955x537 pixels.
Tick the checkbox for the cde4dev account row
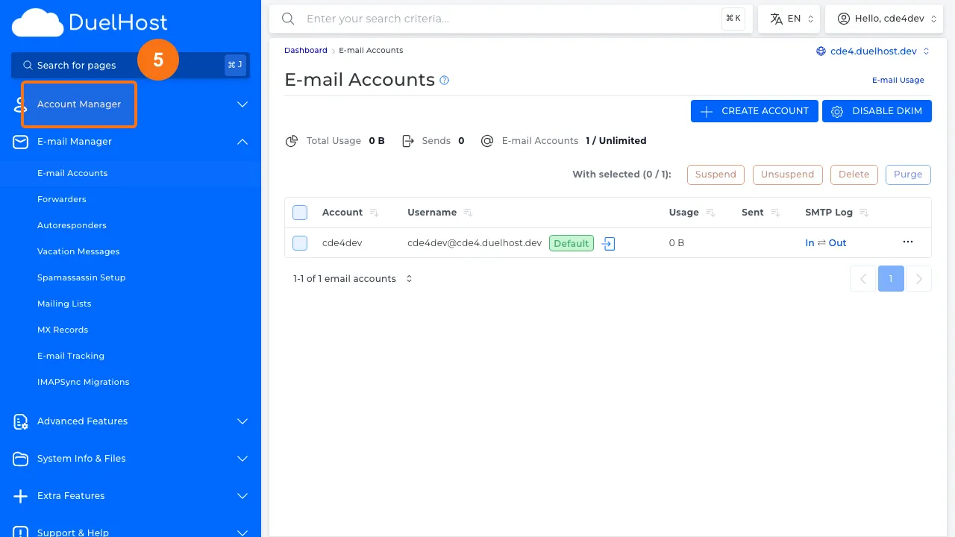click(x=299, y=243)
